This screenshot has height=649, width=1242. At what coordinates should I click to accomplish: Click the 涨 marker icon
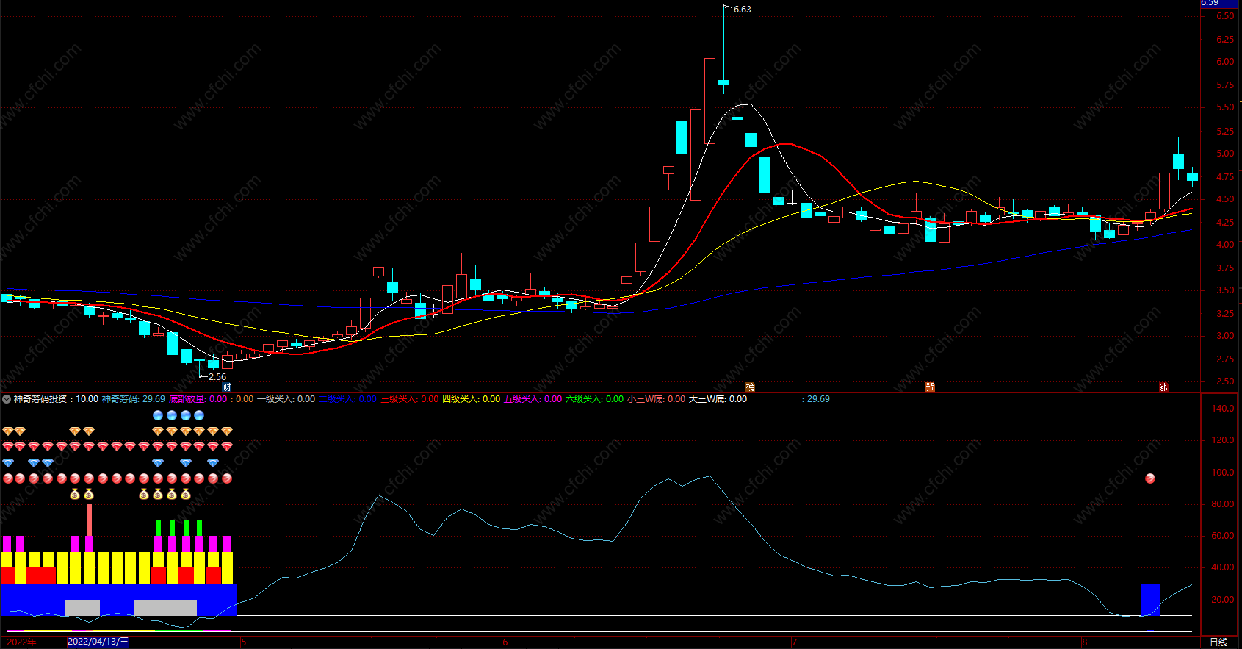[1163, 387]
